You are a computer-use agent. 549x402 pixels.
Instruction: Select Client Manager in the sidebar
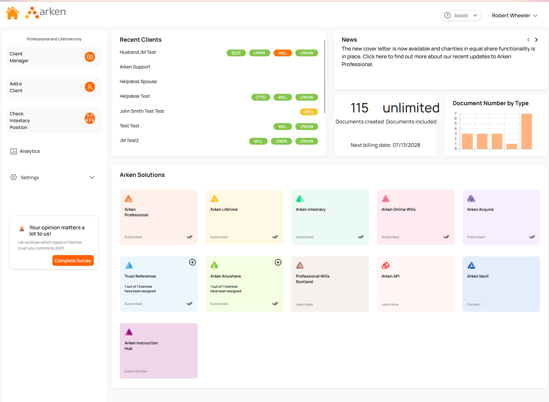point(54,57)
